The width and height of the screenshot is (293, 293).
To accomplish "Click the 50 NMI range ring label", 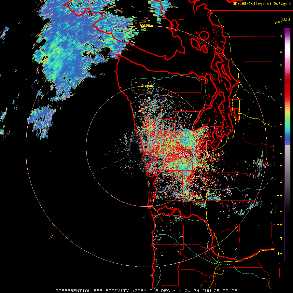I will tap(147, 86).
